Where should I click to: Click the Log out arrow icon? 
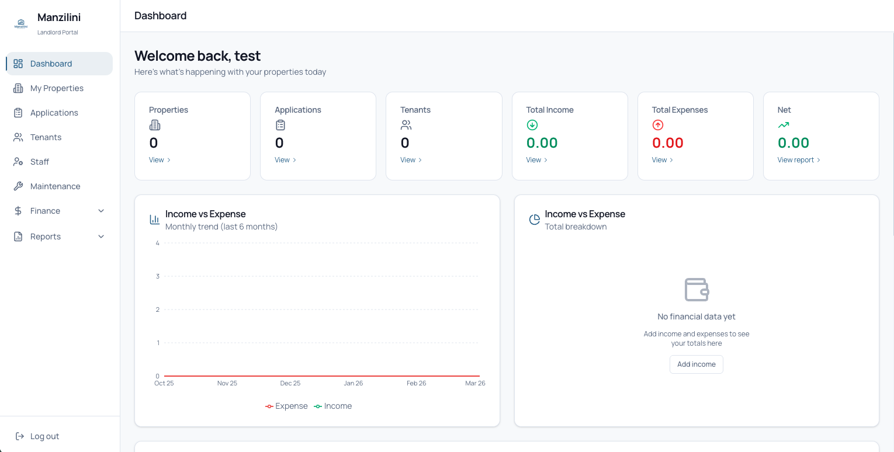point(20,436)
